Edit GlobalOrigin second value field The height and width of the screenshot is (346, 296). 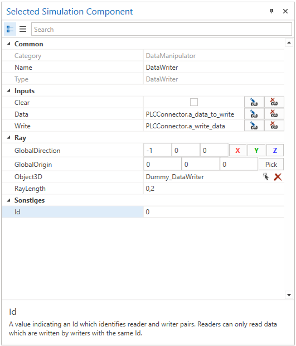click(201, 164)
